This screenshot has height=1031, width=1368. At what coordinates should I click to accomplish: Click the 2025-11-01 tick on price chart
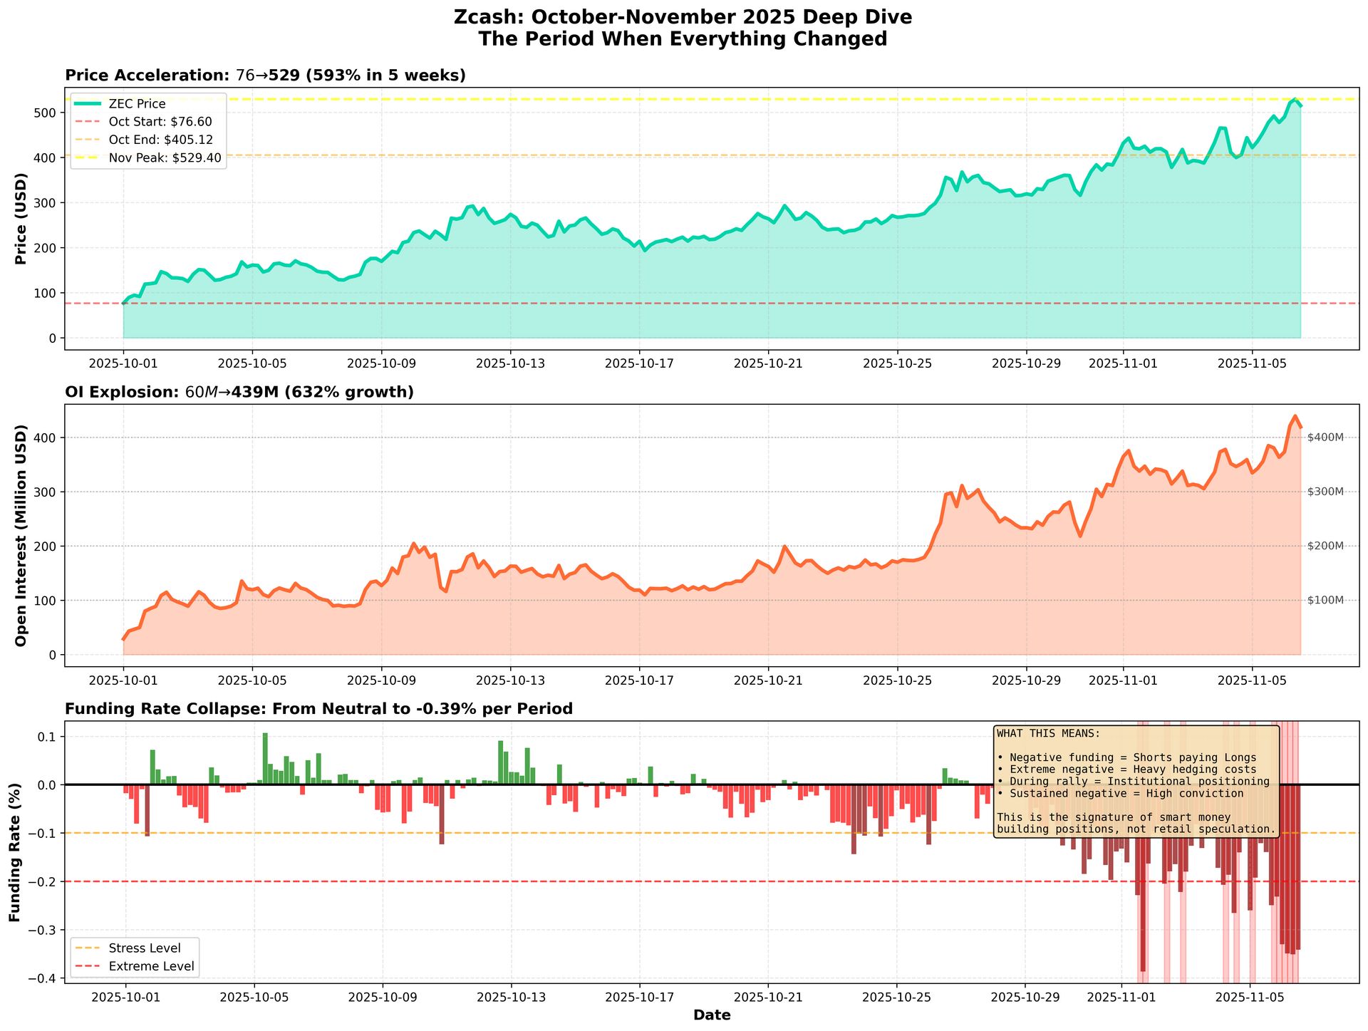[x=1123, y=363]
